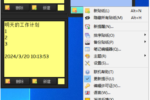Click yellow color swatch on upper yellow note
The image size is (150, 100).
61,8
